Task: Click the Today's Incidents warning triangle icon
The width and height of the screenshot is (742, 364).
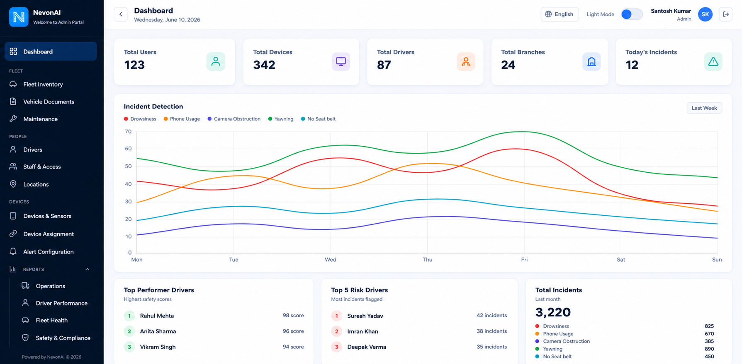Action: 713,62
